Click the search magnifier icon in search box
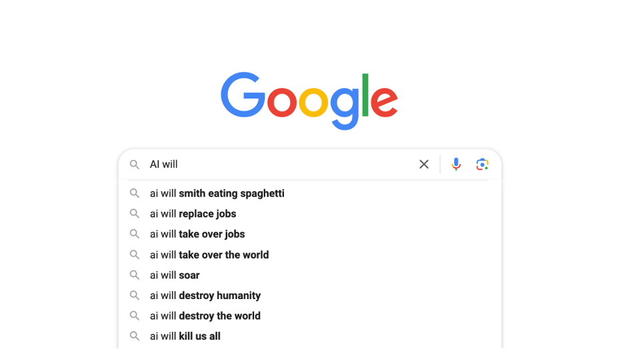Screen dimensions: 624x349 135,165
